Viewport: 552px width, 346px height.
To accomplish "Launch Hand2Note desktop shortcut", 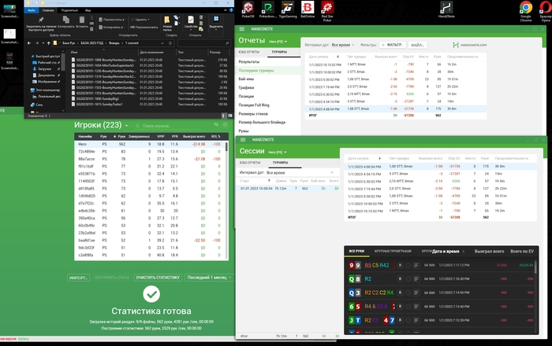I will 446,9.
